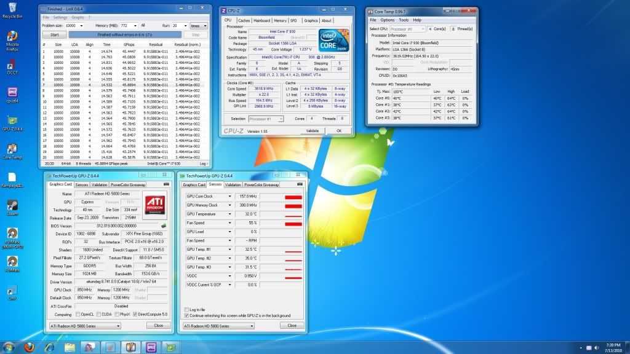Select the cpuz64 desktop icon

pyautogui.click(x=12, y=95)
